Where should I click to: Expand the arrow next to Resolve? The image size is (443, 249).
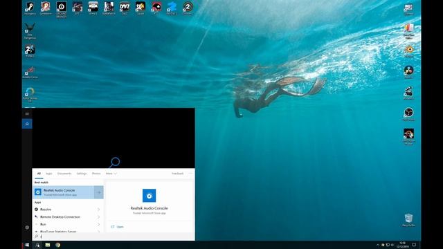click(x=98, y=210)
